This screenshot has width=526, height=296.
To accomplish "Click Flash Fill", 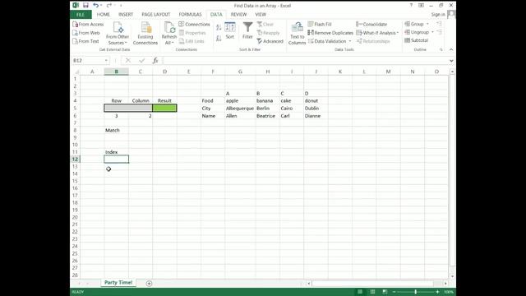I will click(320, 24).
